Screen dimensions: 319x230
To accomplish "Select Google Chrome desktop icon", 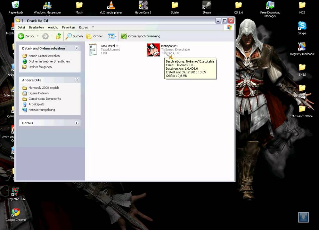I will [x=16, y=215].
